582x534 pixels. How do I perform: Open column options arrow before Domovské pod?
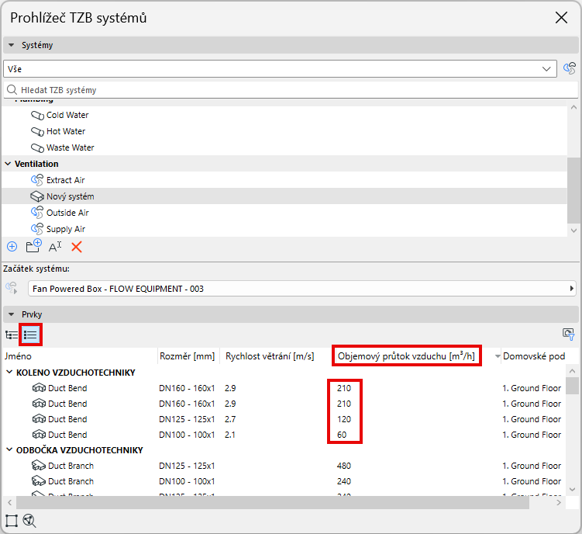click(498, 356)
